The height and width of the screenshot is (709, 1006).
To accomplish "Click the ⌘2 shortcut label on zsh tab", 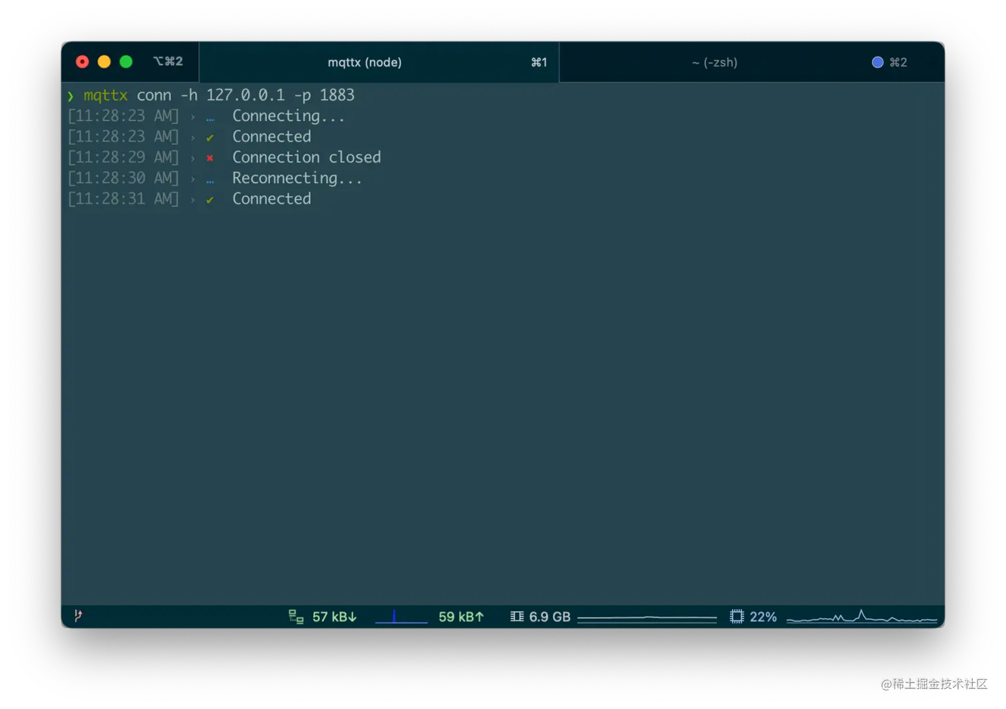I will (x=898, y=63).
